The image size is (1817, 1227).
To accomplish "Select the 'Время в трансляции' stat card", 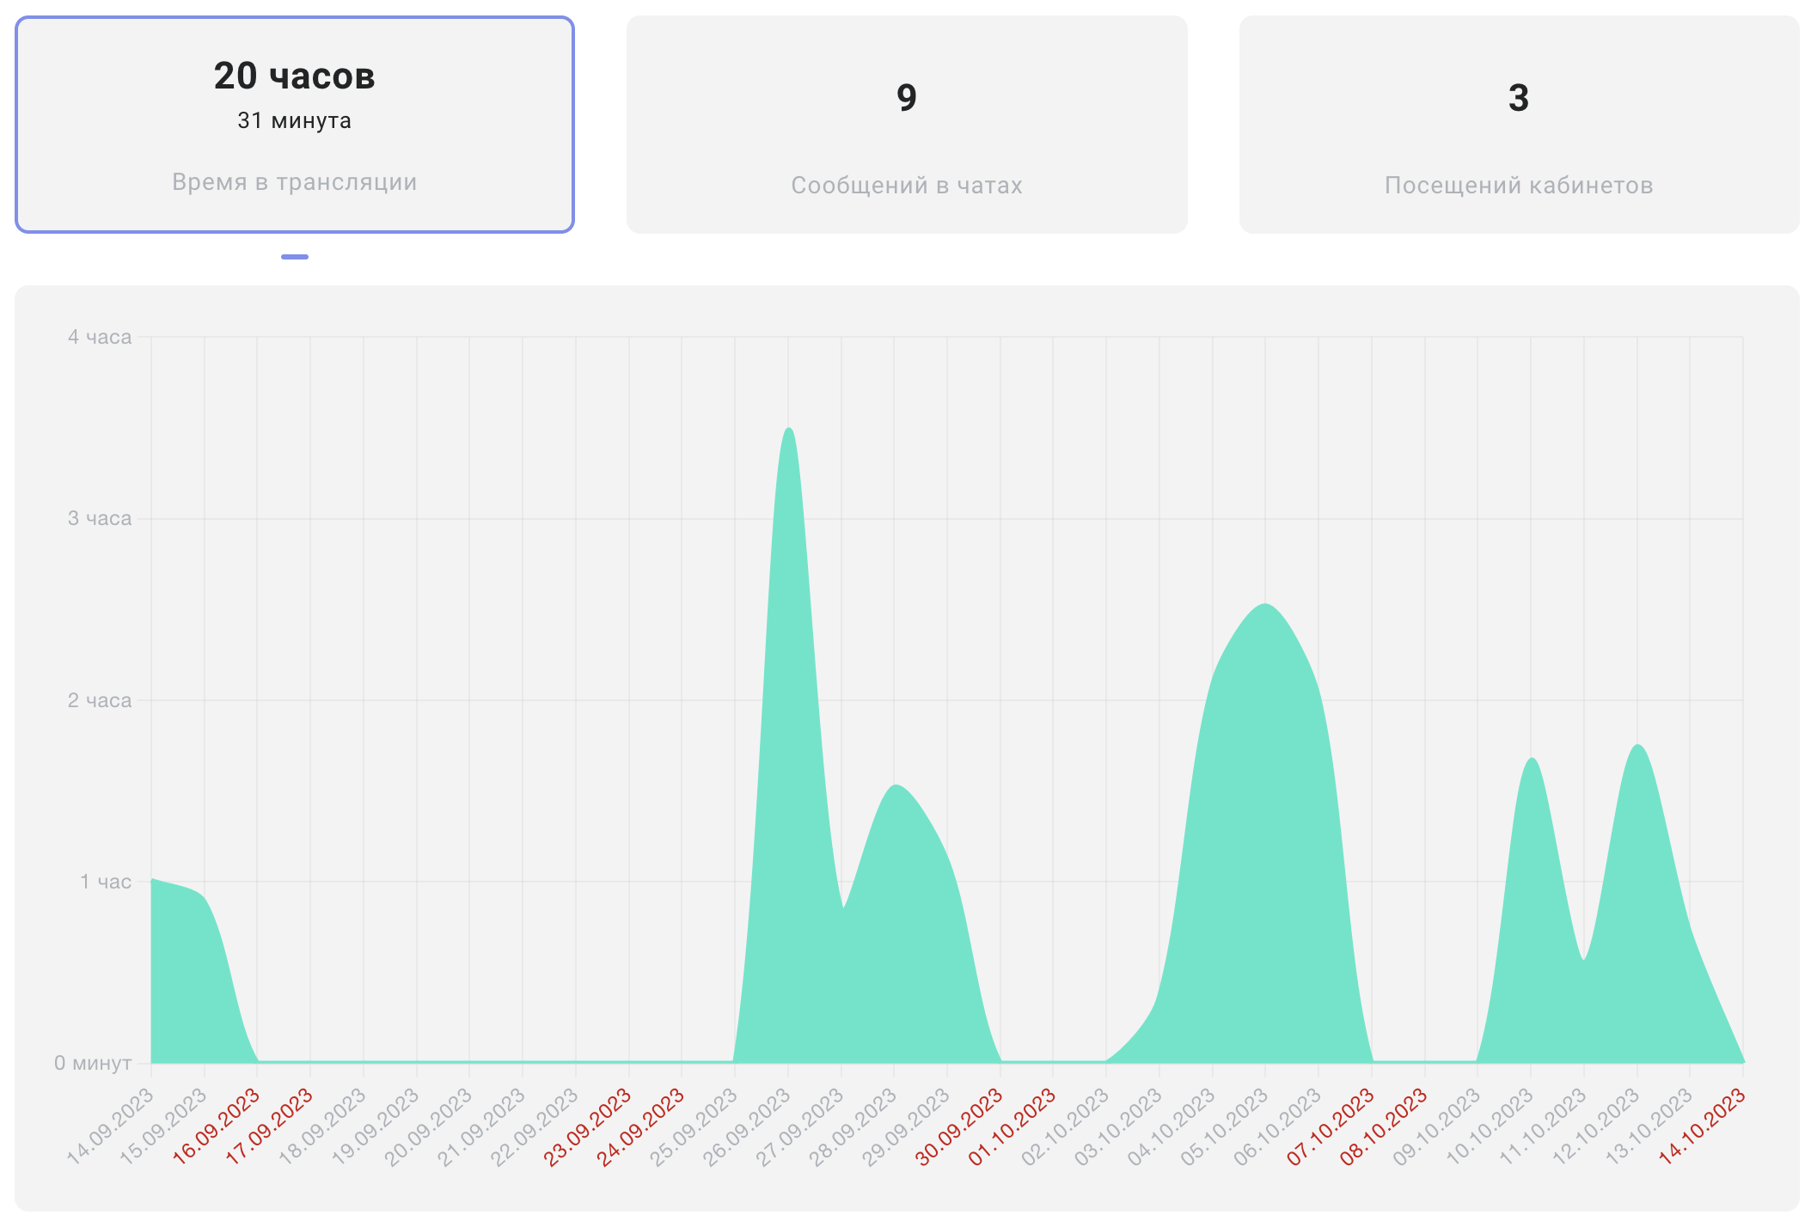I will (295, 125).
